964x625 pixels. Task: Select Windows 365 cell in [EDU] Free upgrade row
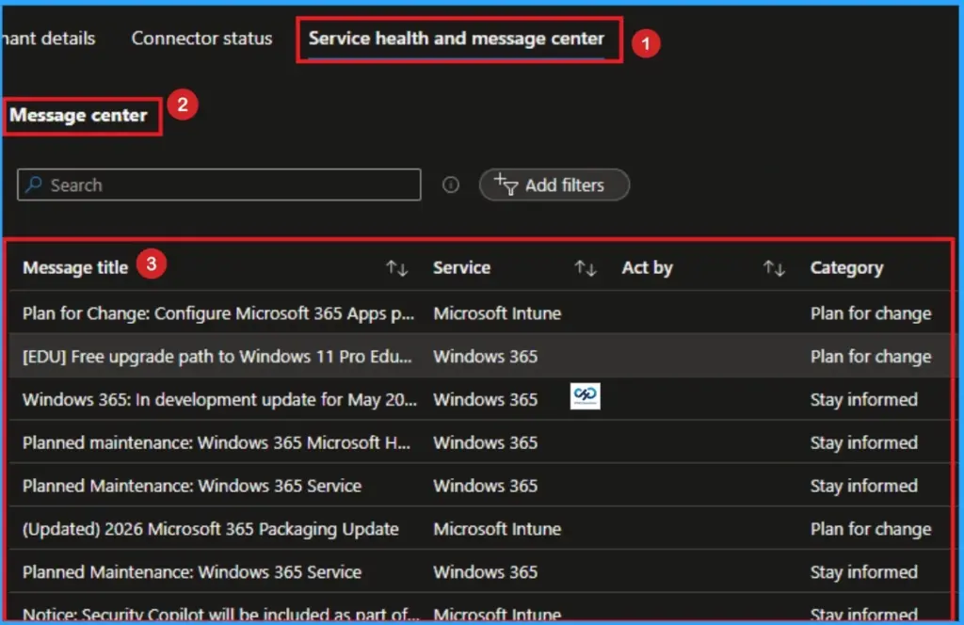(486, 357)
